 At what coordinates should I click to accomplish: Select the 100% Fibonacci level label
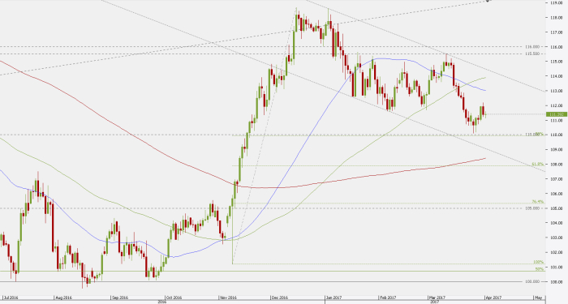click(539, 262)
